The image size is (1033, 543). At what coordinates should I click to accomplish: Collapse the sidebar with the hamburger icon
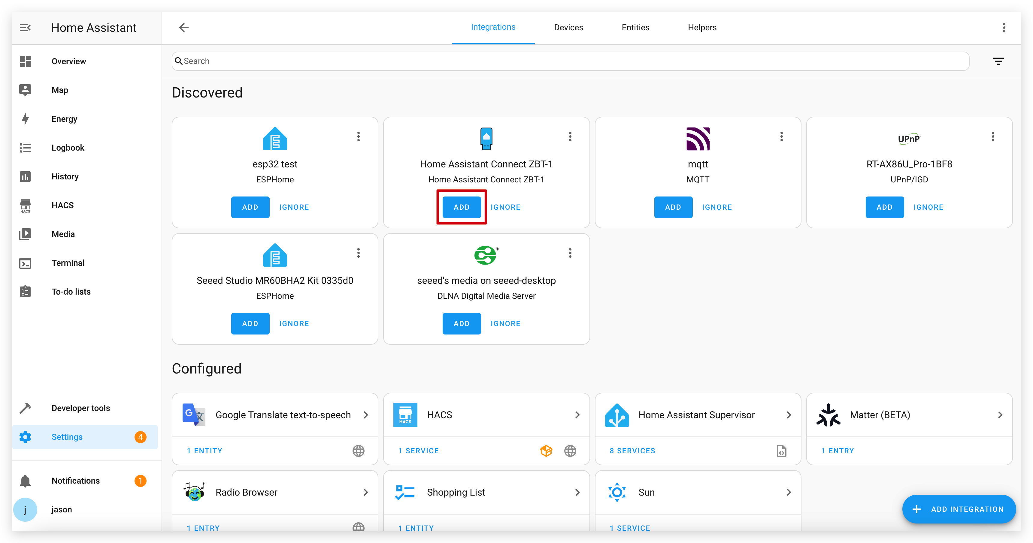click(25, 28)
